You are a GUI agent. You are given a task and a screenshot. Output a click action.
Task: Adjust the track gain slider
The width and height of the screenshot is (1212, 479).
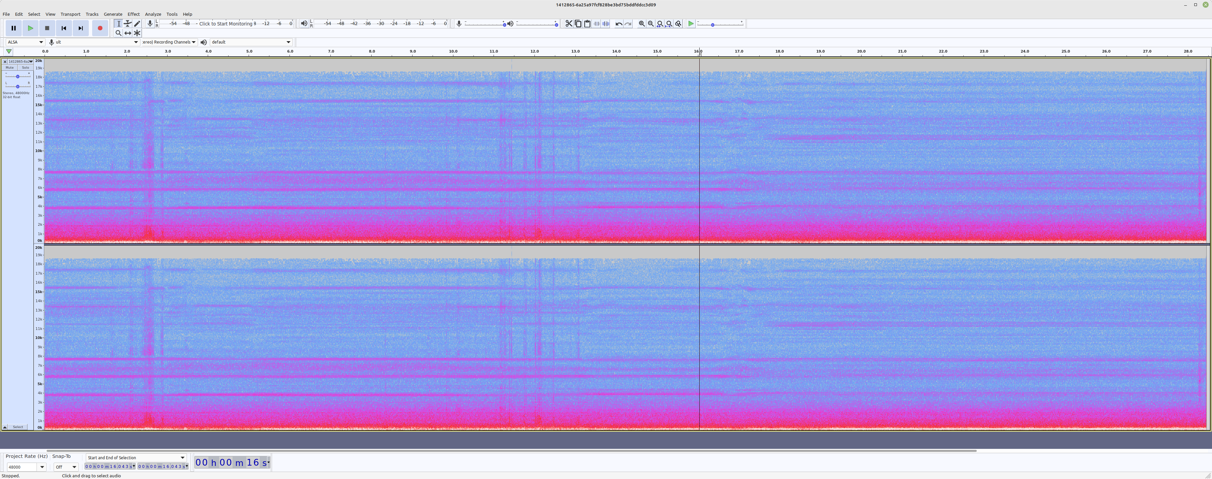pos(17,76)
